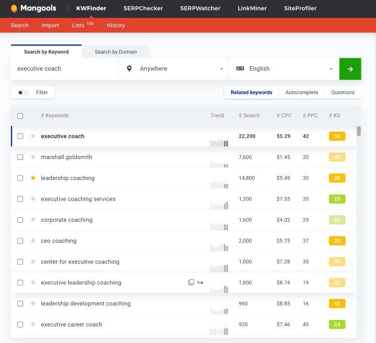The height and width of the screenshot is (343, 376).
Task: Click the location pin icon
Action: pos(129,69)
